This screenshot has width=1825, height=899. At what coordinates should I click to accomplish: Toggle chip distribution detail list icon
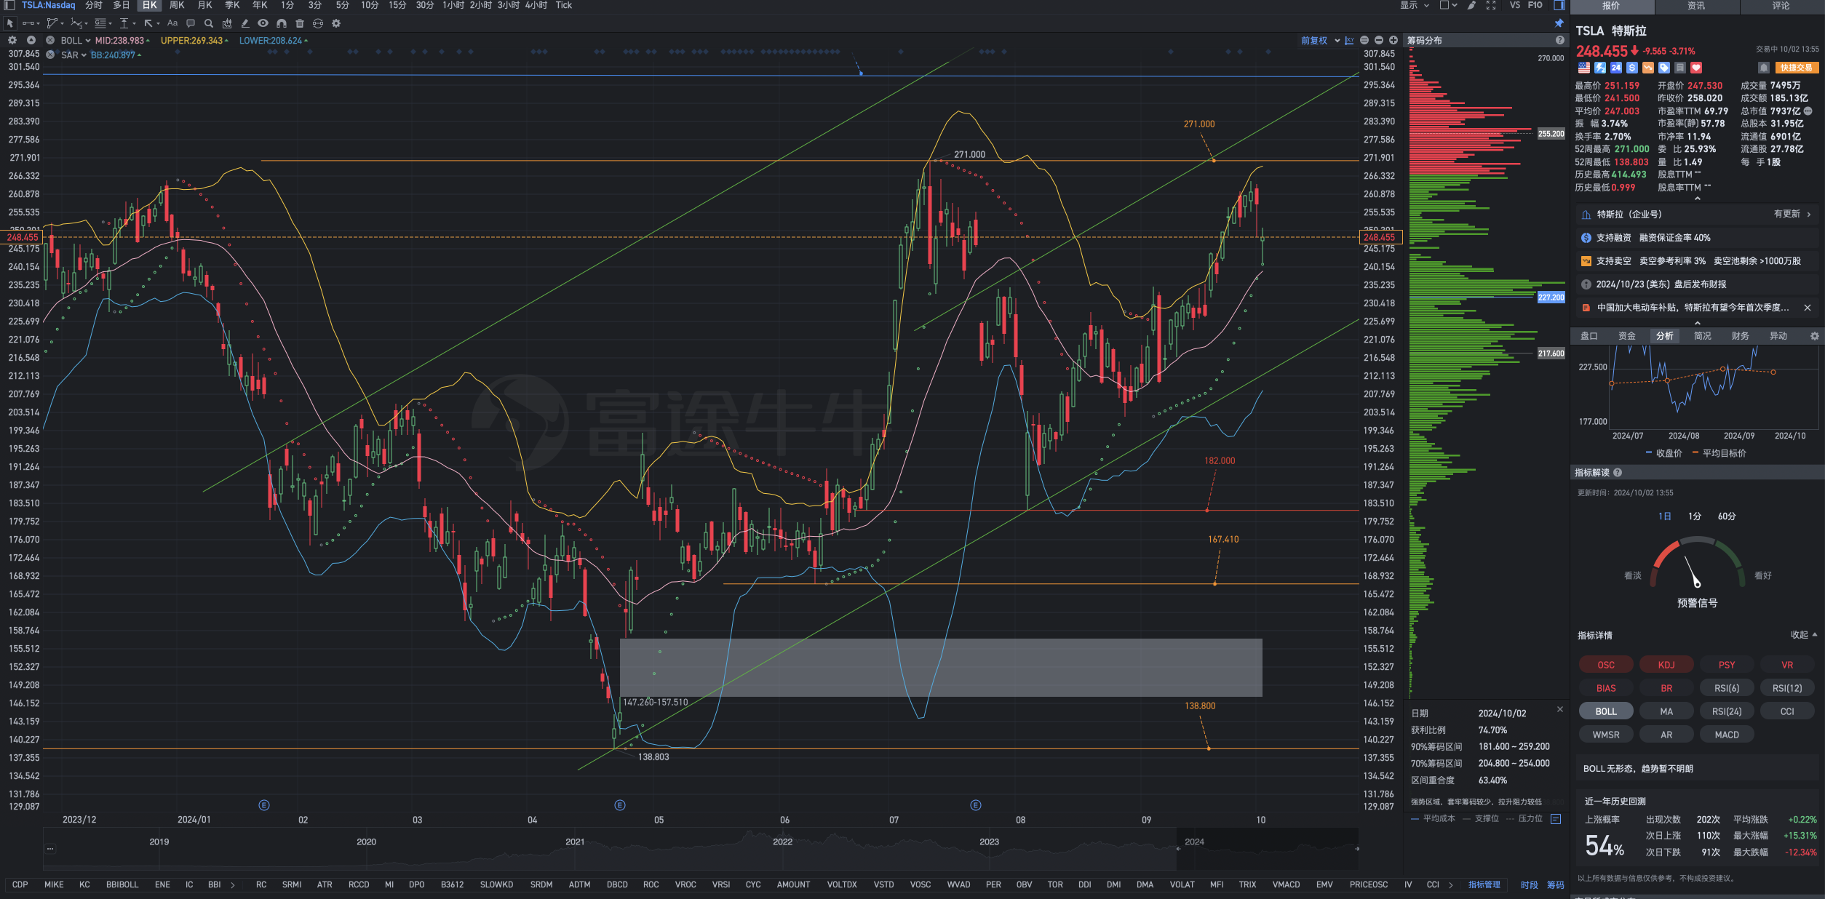[x=1556, y=819]
